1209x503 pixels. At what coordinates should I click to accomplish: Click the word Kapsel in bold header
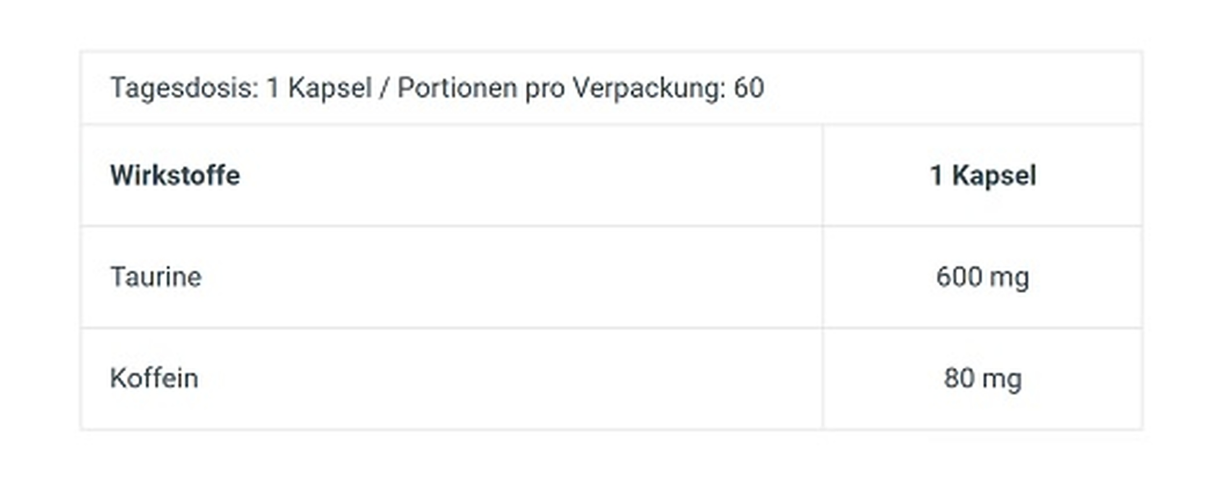point(994,176)
